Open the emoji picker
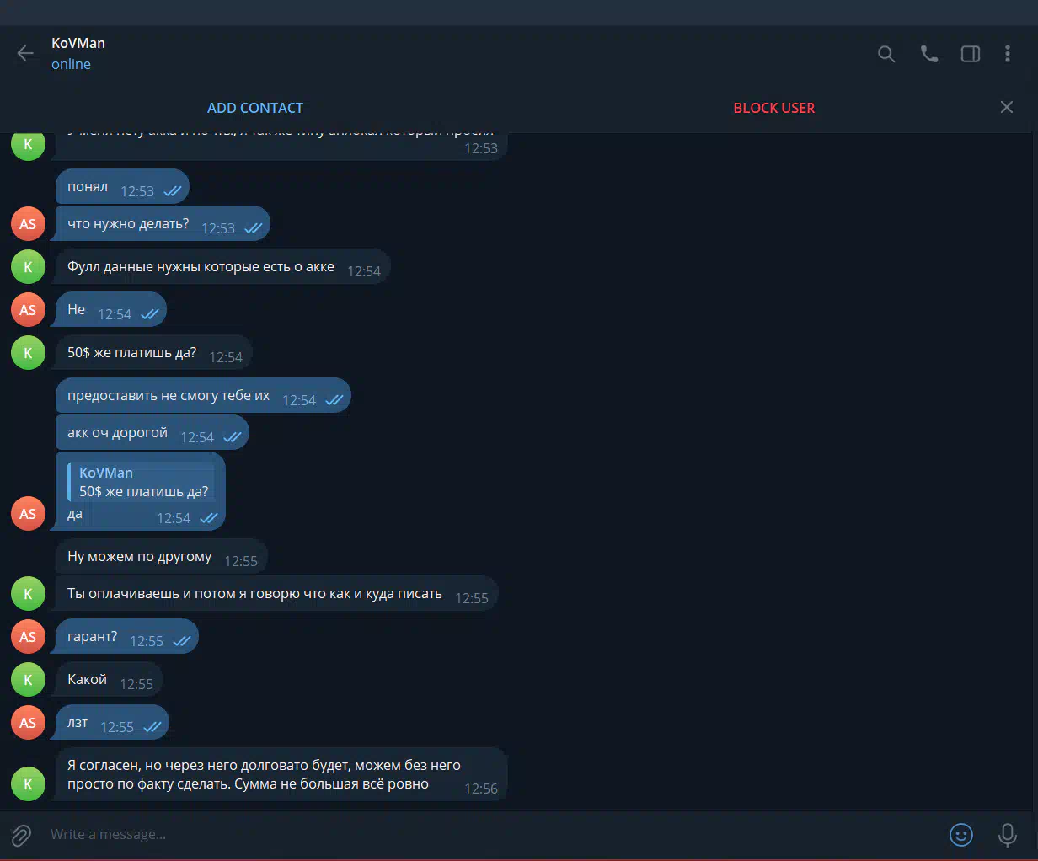The image size is (1038, 861). click(x=961, y=835)
